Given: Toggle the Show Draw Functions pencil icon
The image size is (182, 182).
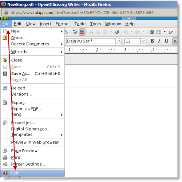Looking at the screenshot, I should point(171,32).
